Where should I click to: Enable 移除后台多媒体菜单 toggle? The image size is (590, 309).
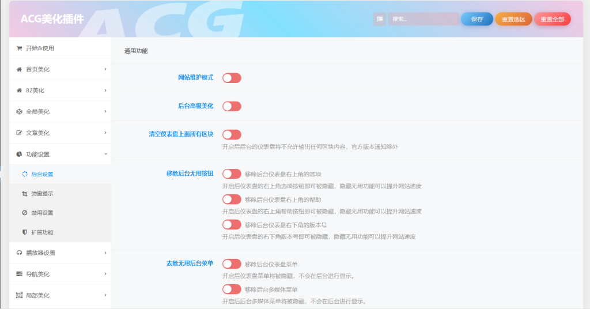coord(232,289)
